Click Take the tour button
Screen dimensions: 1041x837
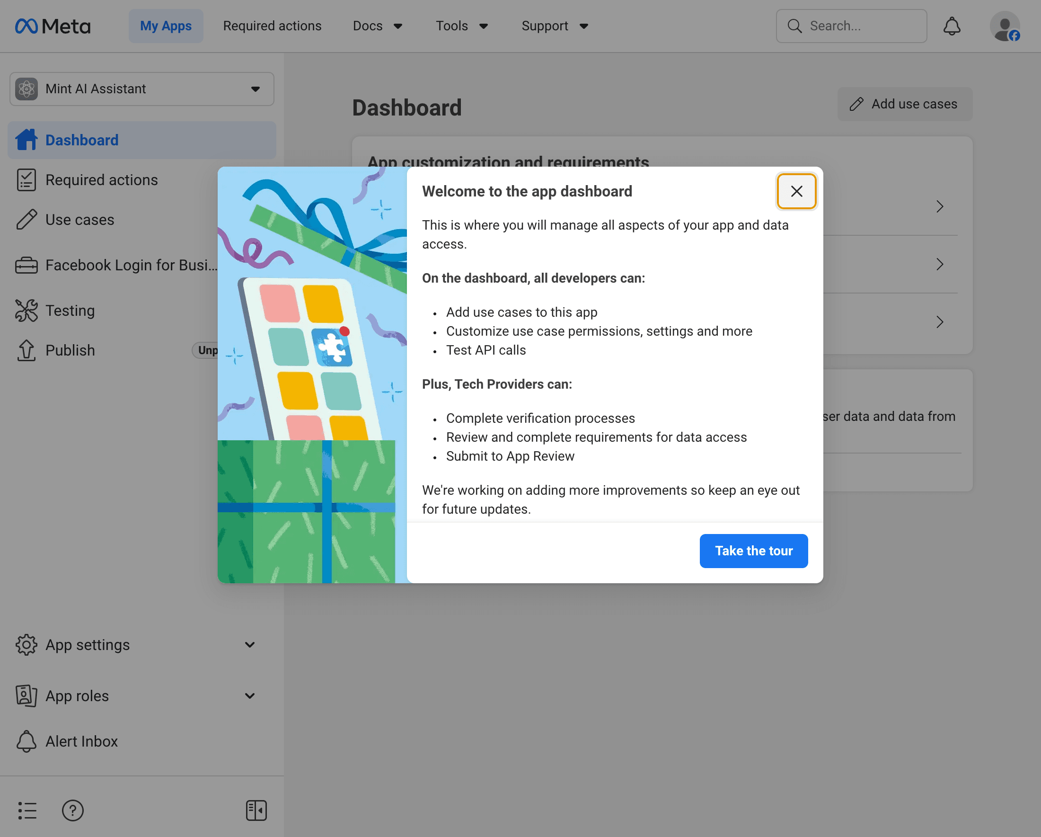[x=753, y=551]
